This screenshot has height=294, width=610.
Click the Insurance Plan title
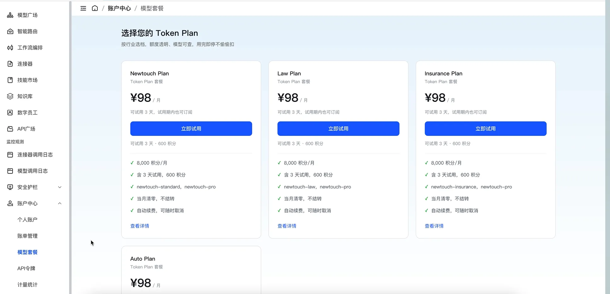click(x=443, y=74)
